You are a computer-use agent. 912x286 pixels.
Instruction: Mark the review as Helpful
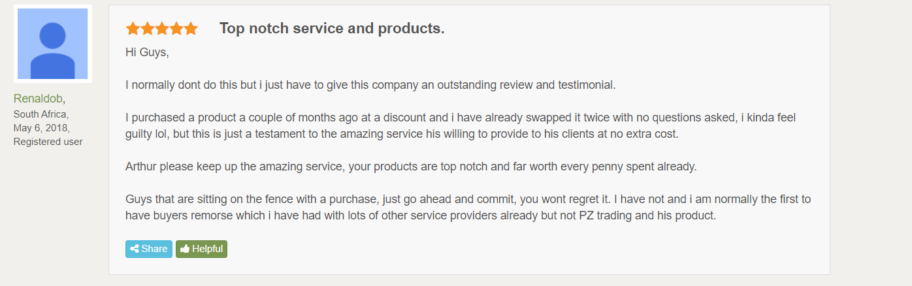coord(201,249)
